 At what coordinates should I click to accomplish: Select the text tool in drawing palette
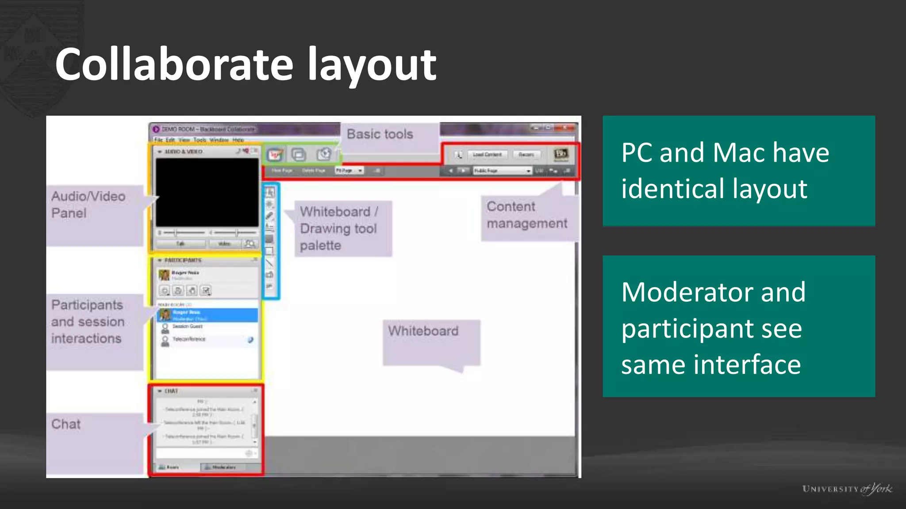(x=269, y=228)
